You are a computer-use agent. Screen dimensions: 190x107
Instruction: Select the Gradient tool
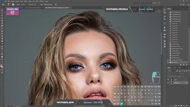(2, 39)
